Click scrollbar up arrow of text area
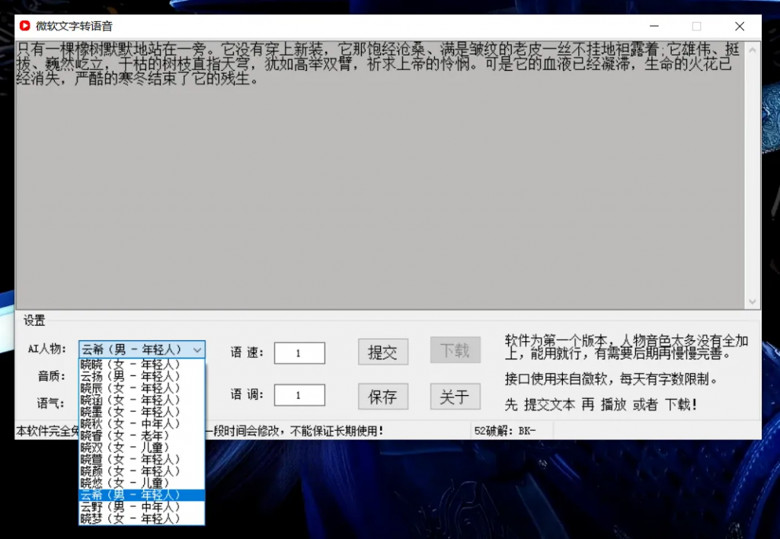 753,46
